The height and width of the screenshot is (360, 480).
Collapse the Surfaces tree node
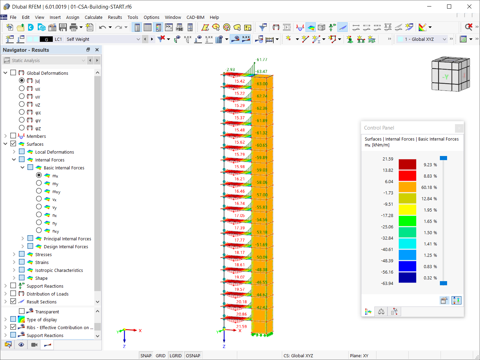5,144
